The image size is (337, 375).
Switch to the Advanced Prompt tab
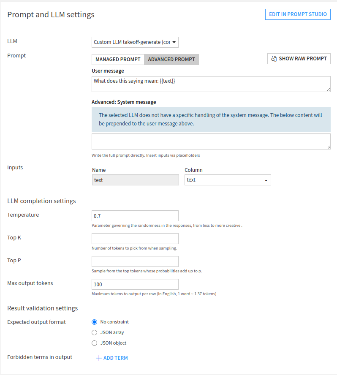click(171, 60)
